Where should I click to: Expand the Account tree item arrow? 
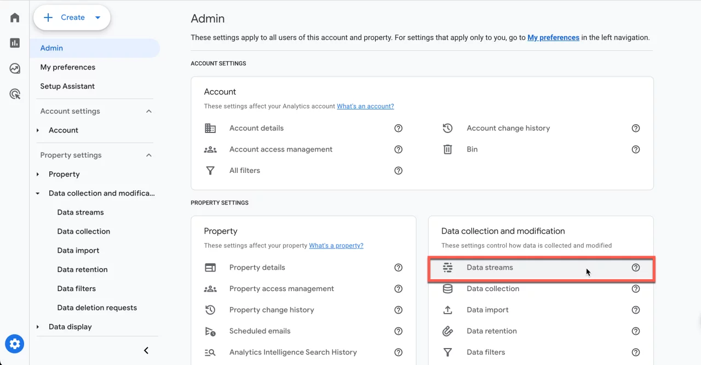pos(38,130)
